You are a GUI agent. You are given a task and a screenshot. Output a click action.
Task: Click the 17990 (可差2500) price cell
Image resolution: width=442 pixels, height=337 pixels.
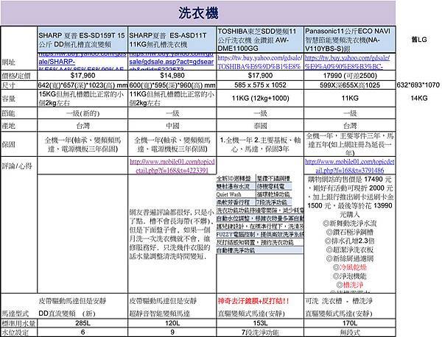click(350, 76)
